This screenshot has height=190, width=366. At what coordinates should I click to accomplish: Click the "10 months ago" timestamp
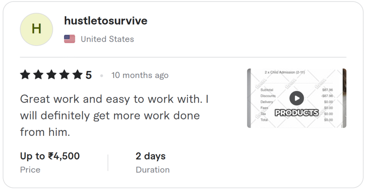pyautogui.click(x=140, y=75)
